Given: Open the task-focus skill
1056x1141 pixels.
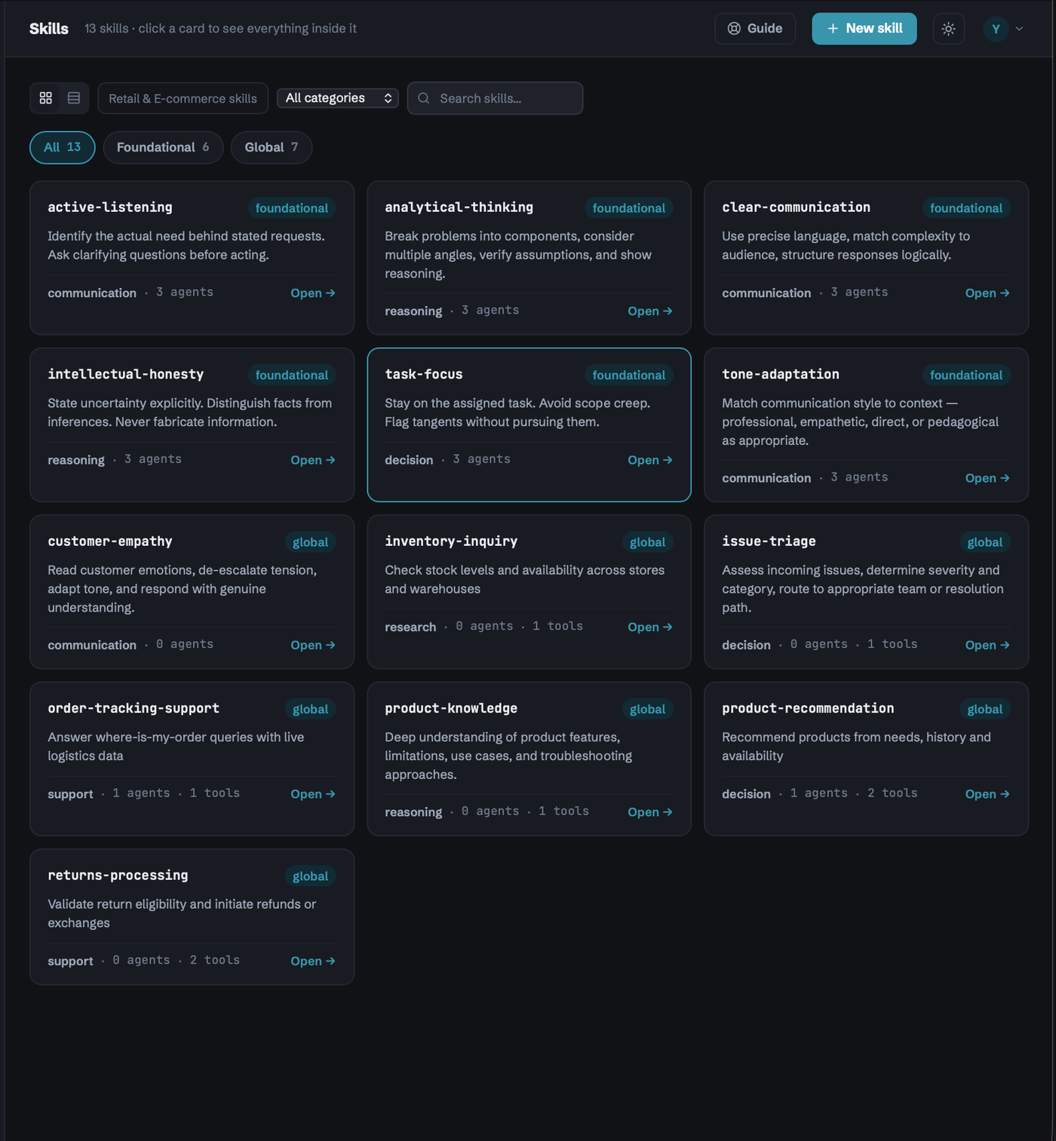Looking at the screenshot, I should (650, 460).
